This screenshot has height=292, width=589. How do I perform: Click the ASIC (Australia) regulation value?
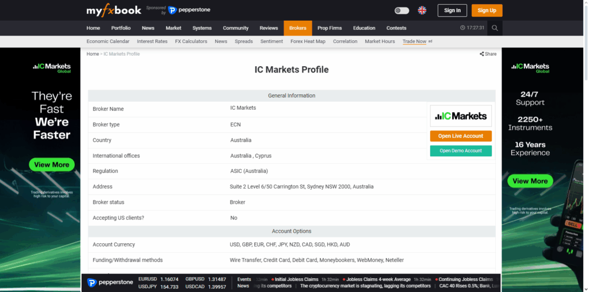click(249, 171)
